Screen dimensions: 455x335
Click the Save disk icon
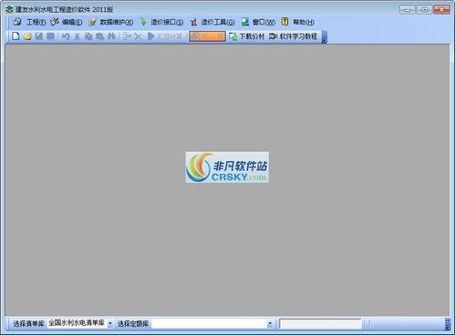tap(39, 36)
